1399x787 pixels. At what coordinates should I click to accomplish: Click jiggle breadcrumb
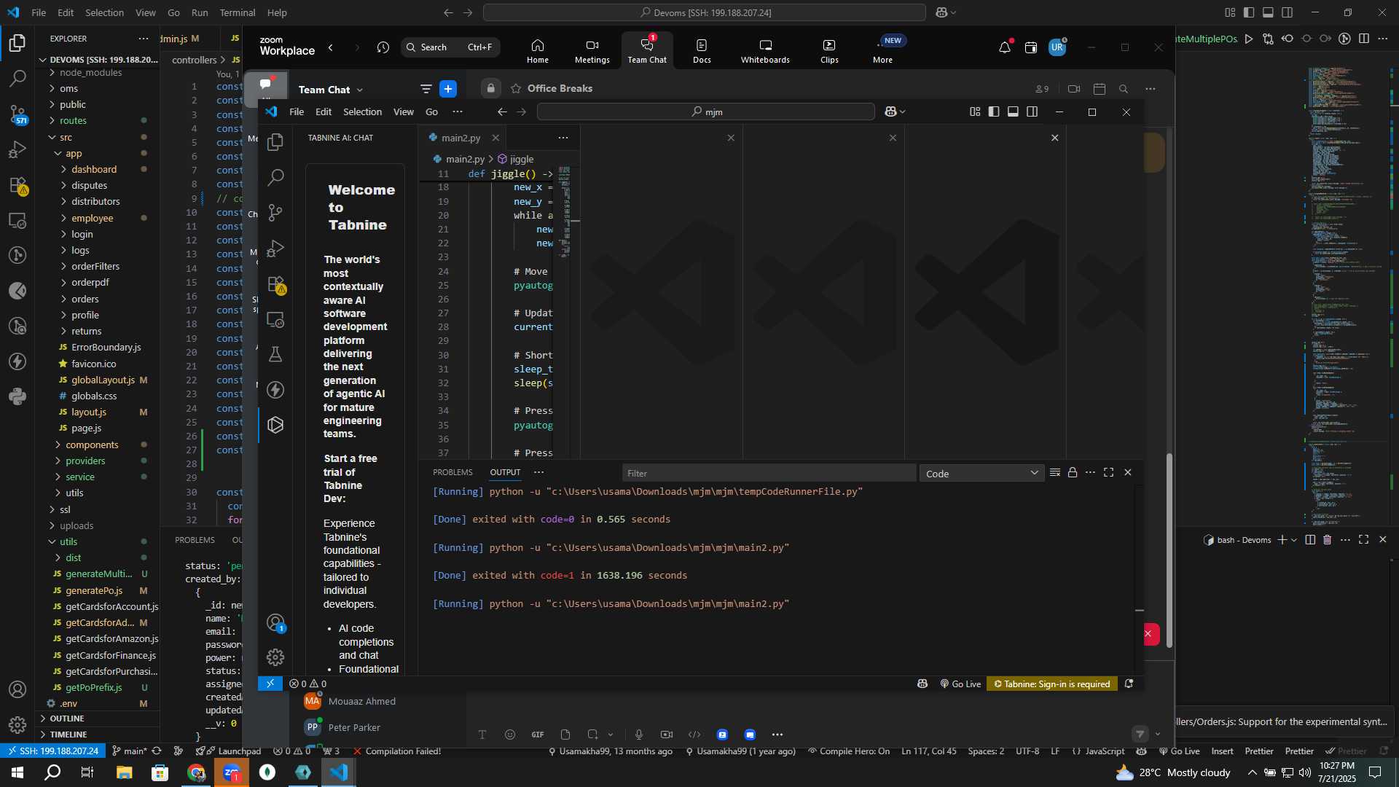coord(522,159)
